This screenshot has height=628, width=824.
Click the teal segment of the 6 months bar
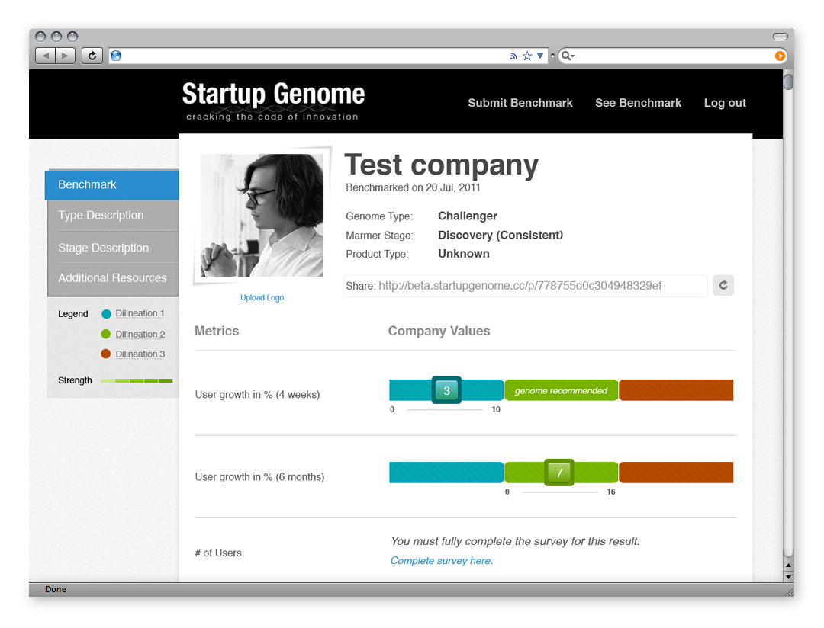(446, 473)
